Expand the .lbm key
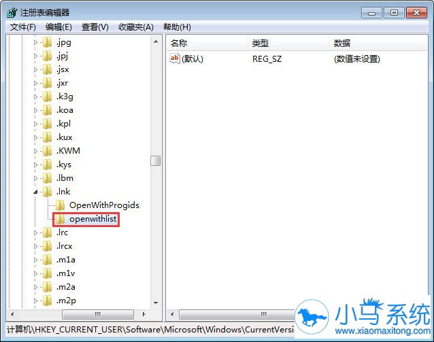This screenshot has width=434, height=342. (x=35, y=178)
